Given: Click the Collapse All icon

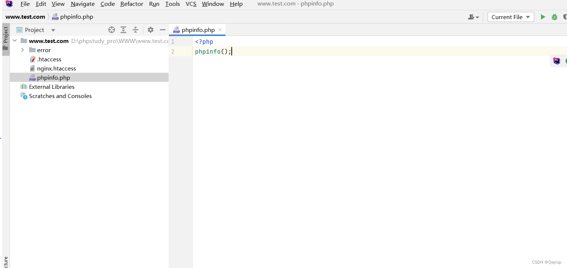Looking at the screenshot, I should coord(136,30).
